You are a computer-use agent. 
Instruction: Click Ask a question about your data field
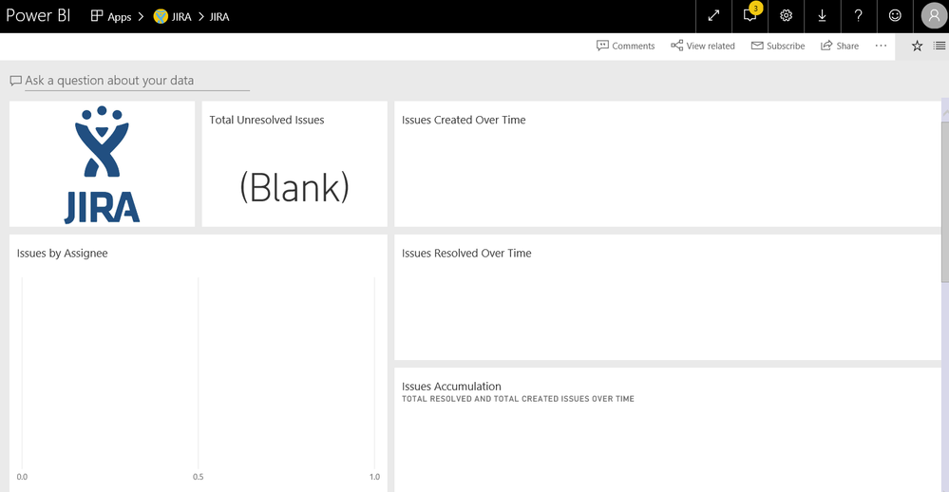pos(137,81)
